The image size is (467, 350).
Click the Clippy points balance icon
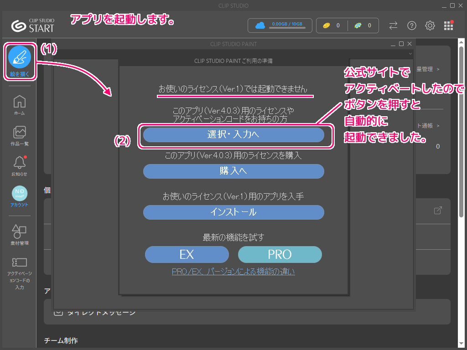[358, 26]
